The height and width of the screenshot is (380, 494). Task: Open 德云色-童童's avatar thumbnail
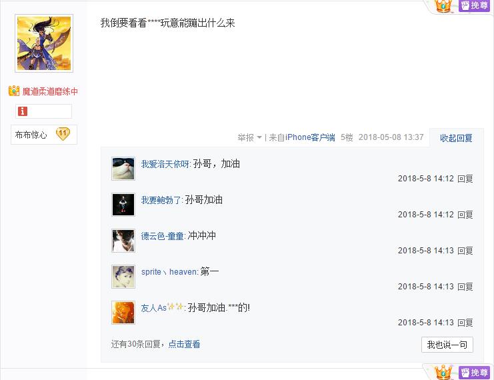123,241
